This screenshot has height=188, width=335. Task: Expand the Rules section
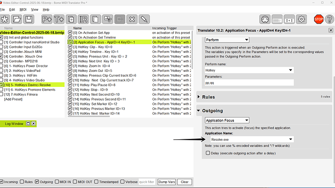pos(199,97)
